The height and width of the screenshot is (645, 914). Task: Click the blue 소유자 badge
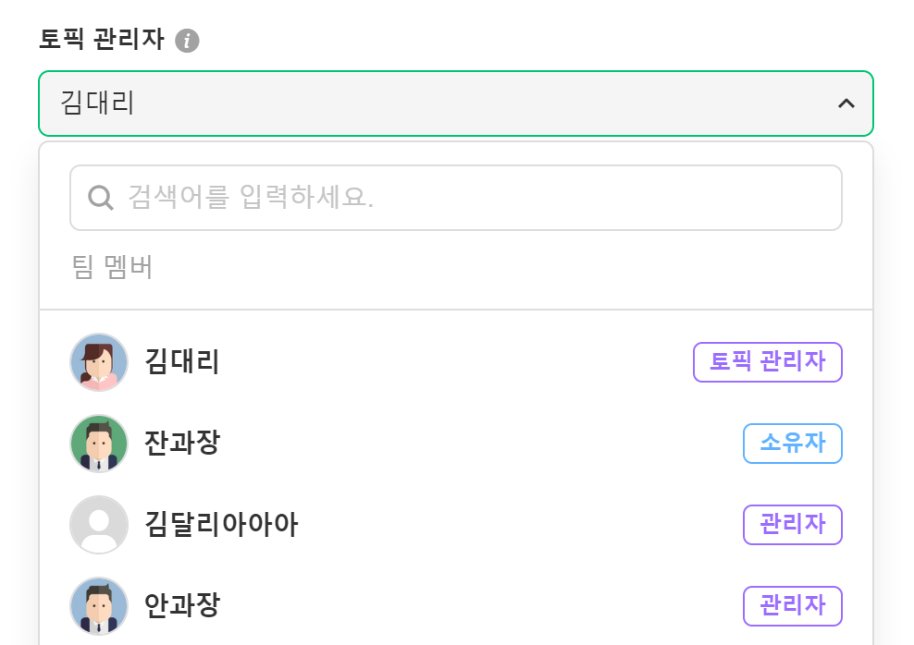(x=792, y=444)
